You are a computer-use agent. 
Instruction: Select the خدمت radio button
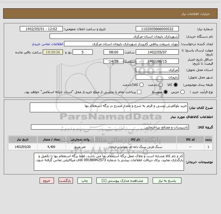pyautogui.click(x=161, y=85)
